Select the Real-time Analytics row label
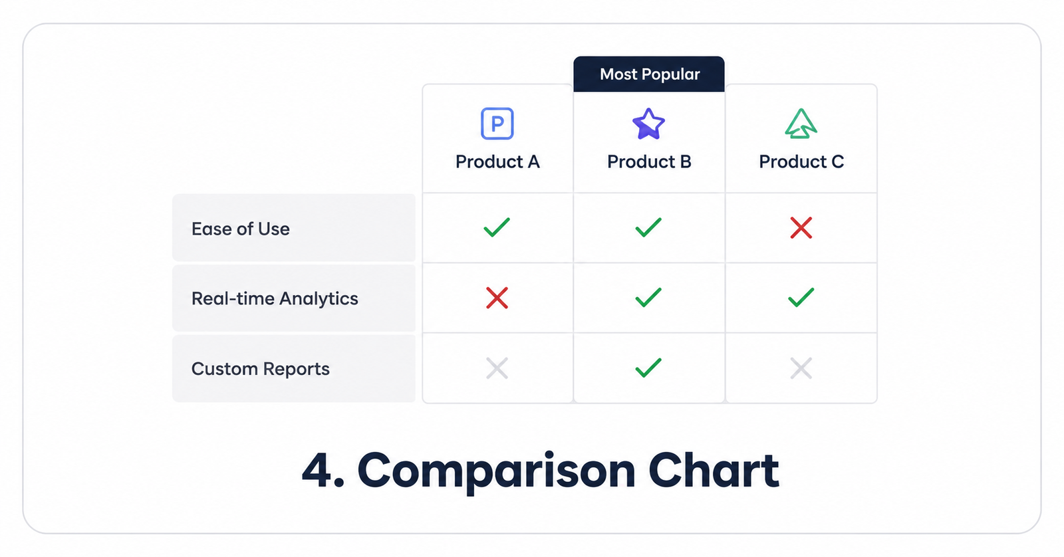The image size is (1064, 557). coord(294,298)
